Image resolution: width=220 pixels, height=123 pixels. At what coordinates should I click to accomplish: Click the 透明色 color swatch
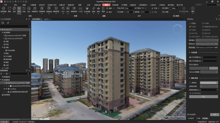coord(209,83)
